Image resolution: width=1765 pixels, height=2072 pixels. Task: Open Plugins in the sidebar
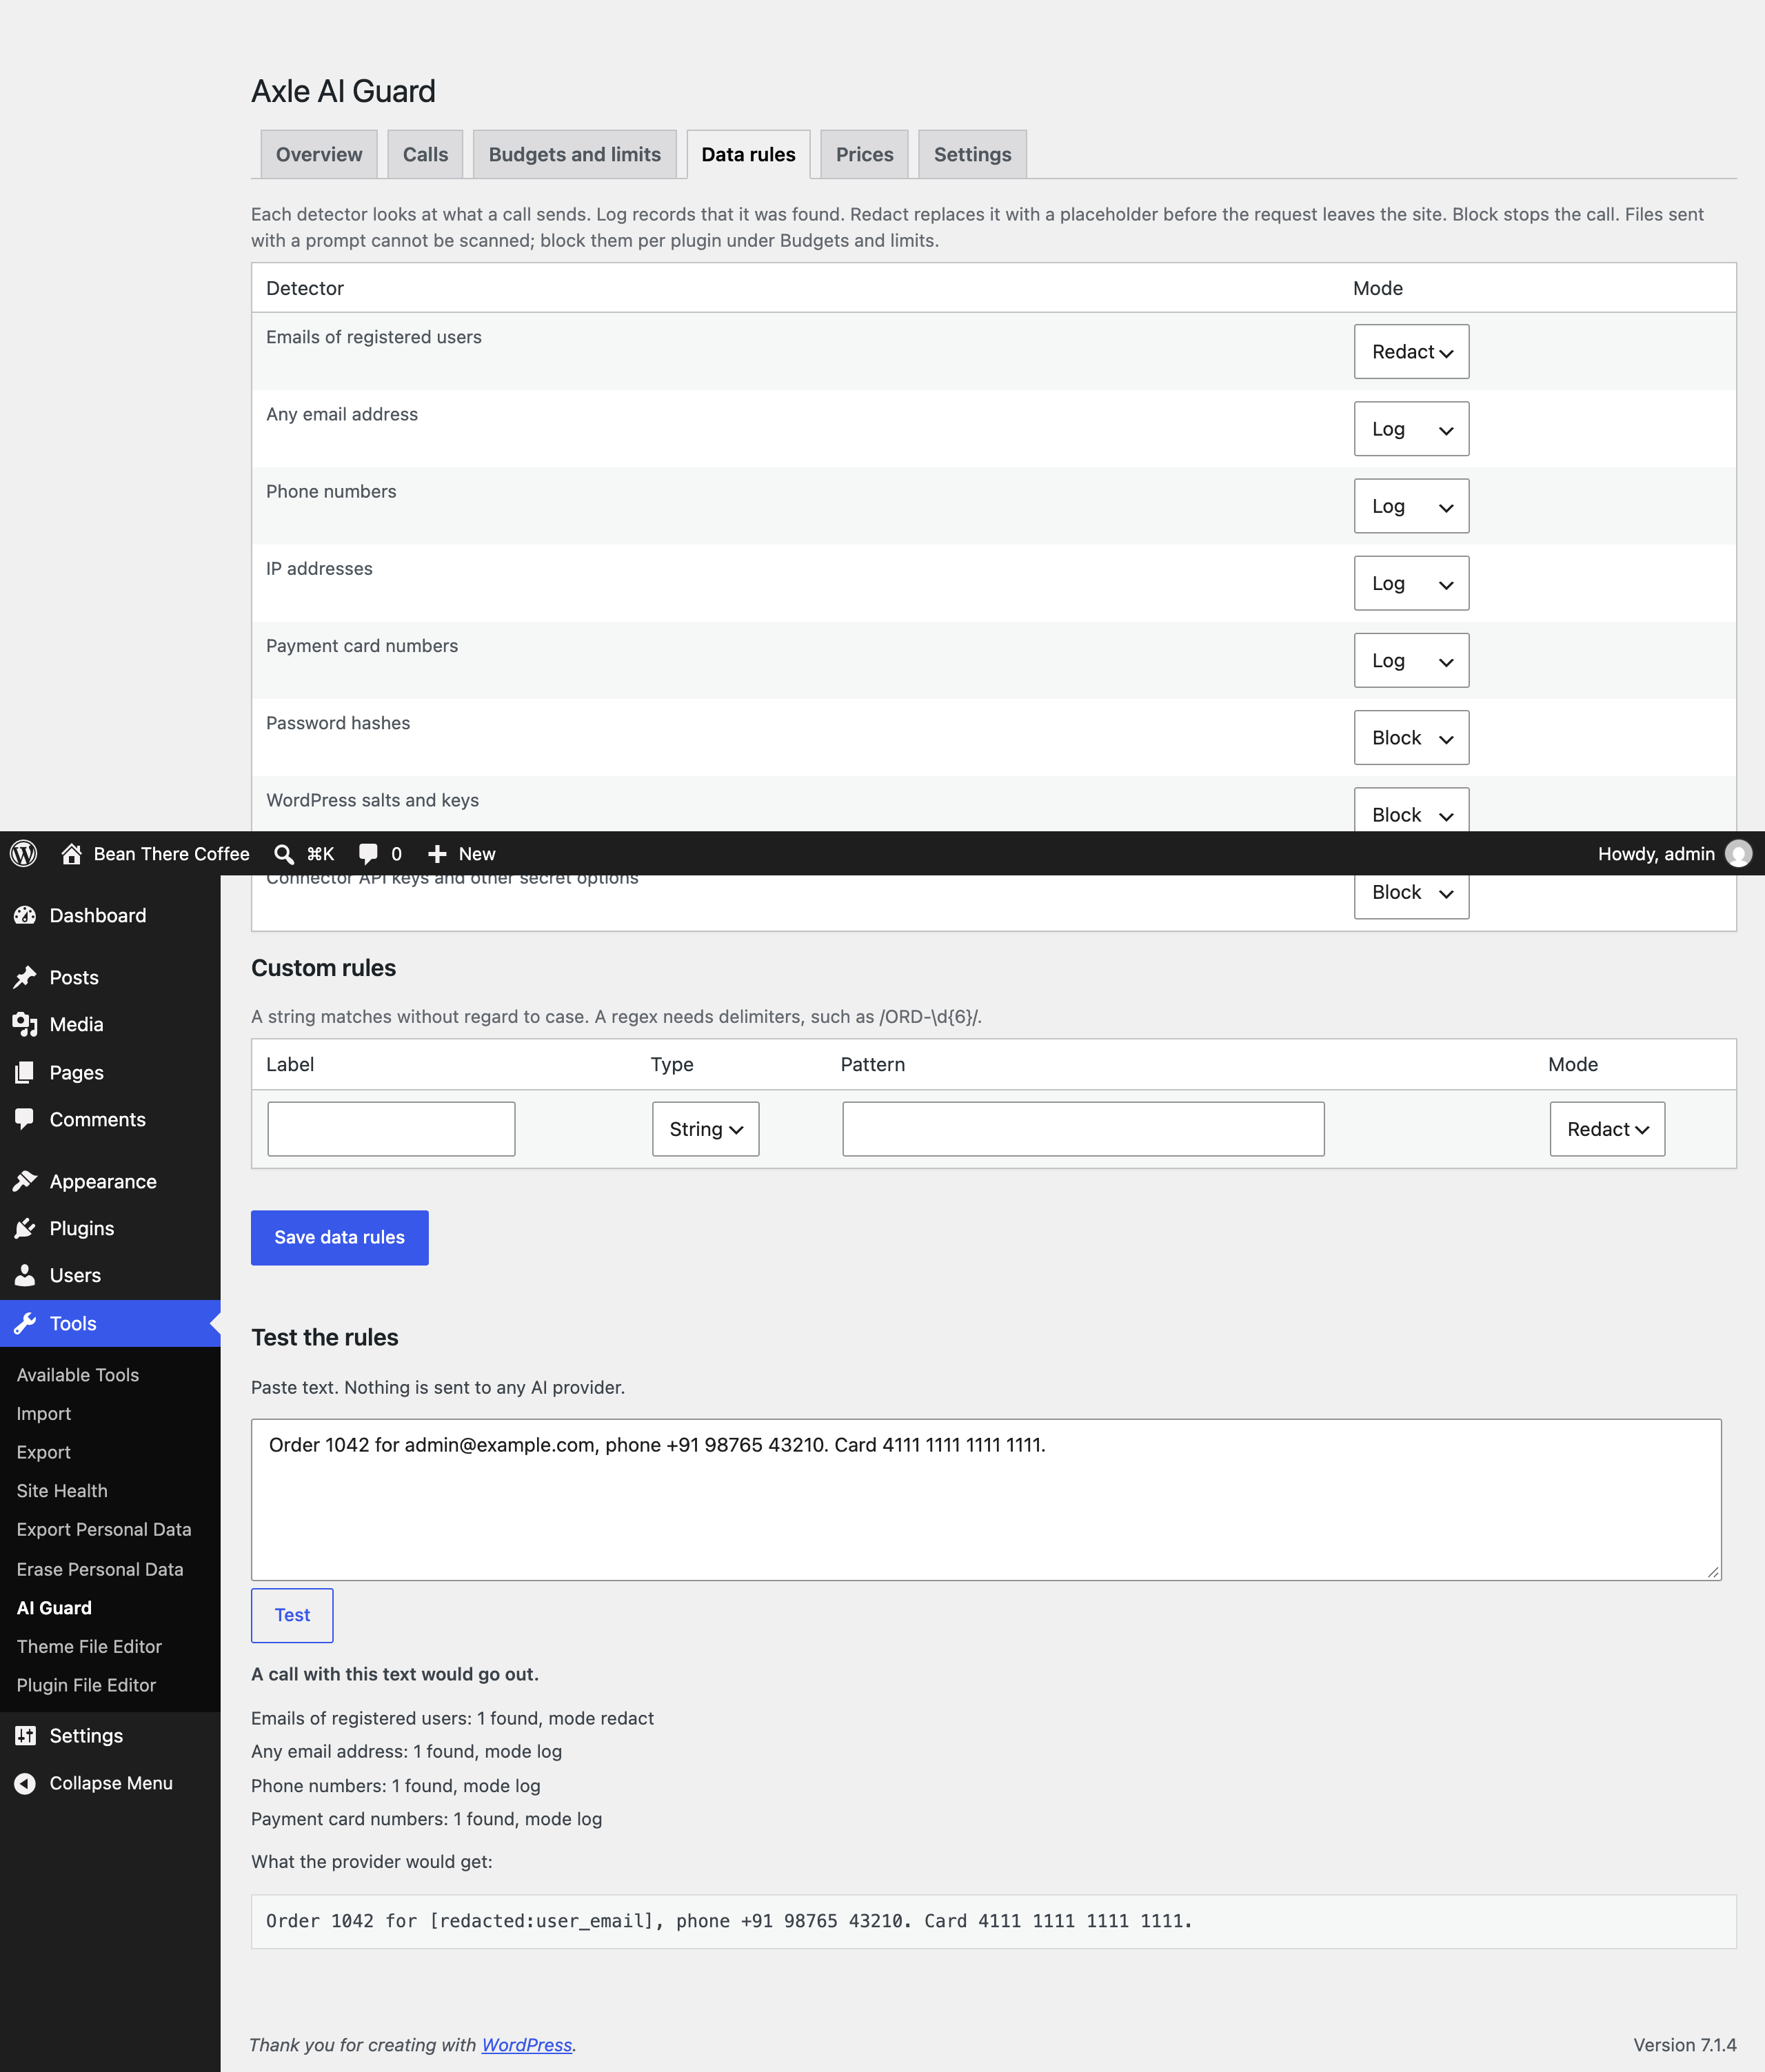pos(110,1228)
